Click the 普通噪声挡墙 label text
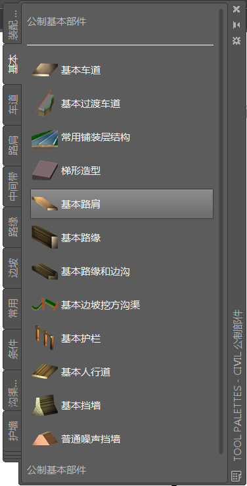247x486 pixels. click(x=91, y=439)
